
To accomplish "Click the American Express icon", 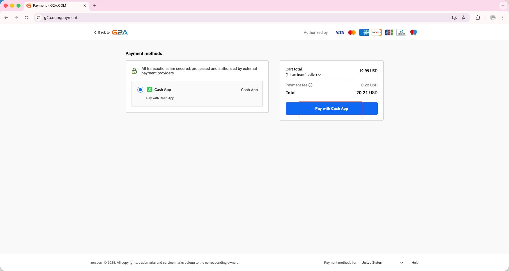I will tap(364, 32).
